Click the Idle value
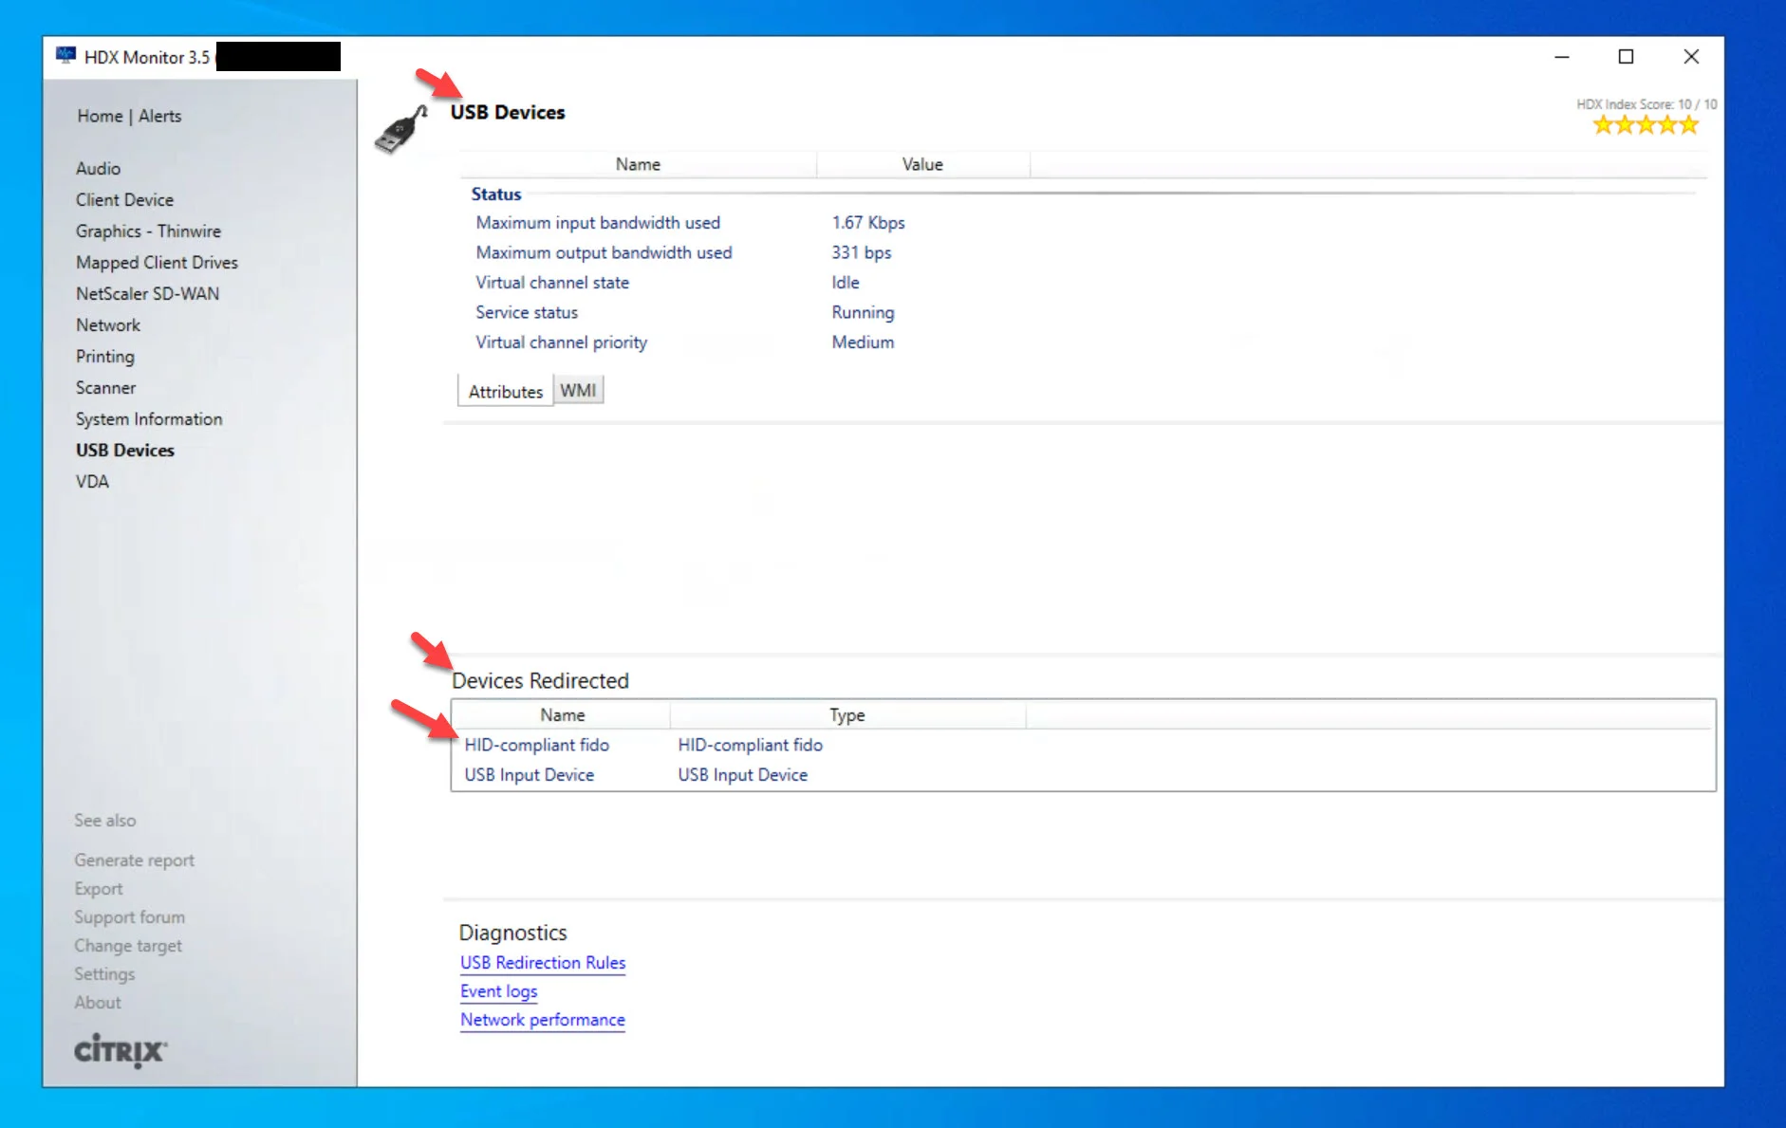1786x1128 pixels. 845,282
